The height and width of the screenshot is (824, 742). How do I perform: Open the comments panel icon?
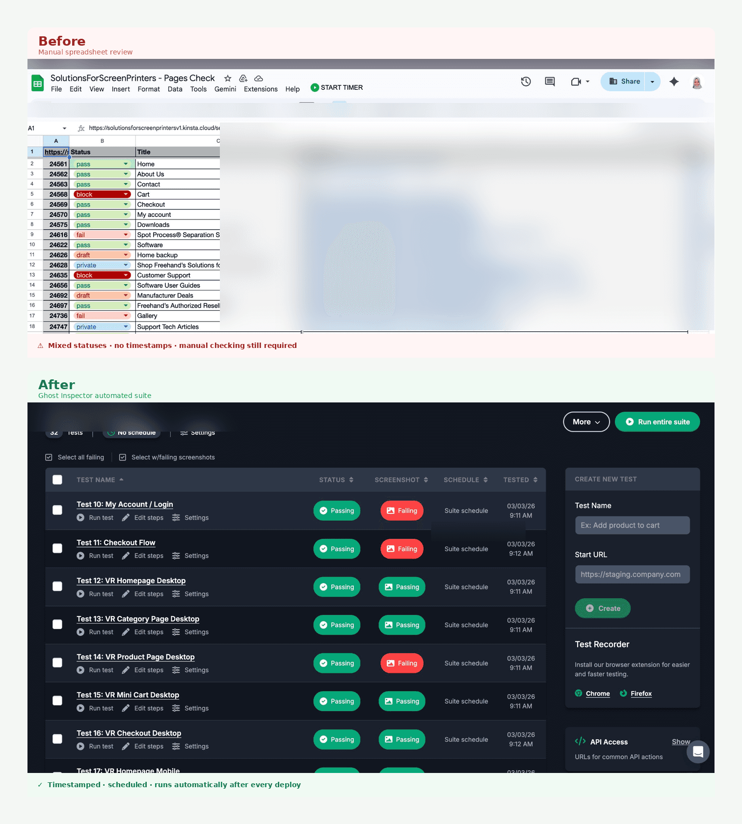pyautogui.click(x=550, y=81)
